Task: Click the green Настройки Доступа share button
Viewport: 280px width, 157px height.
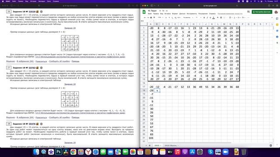Action: click(x=262, y=12)
